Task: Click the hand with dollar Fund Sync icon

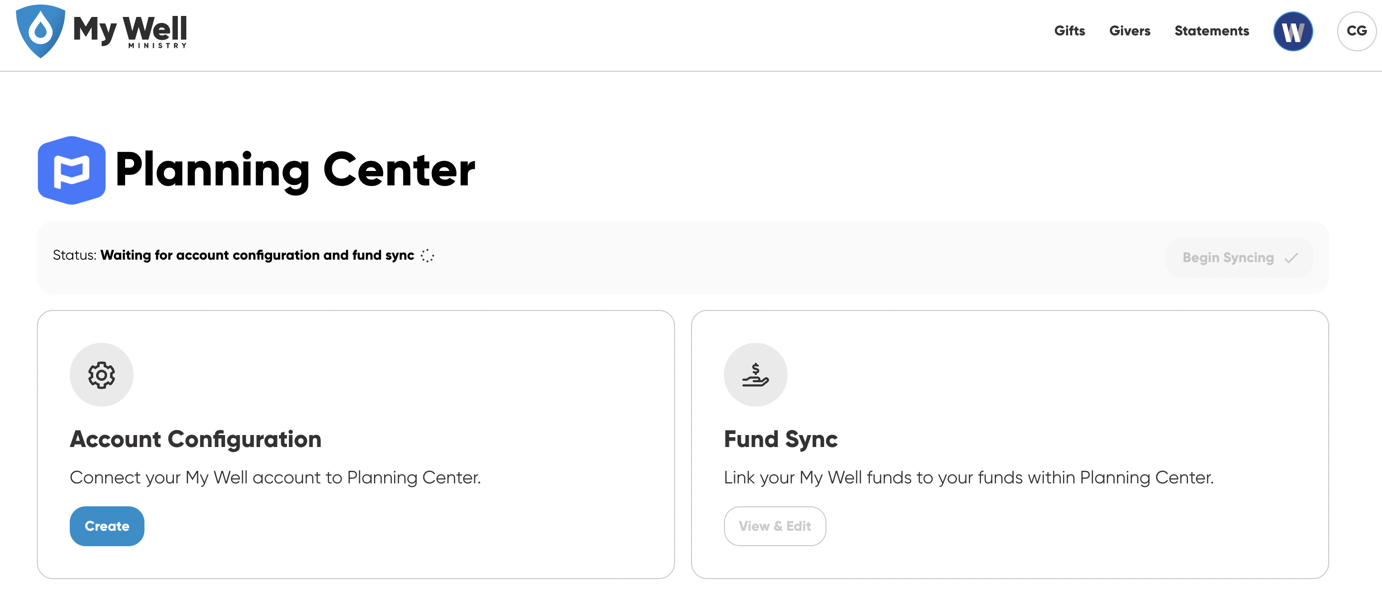Action: click(x=755, y=375)
